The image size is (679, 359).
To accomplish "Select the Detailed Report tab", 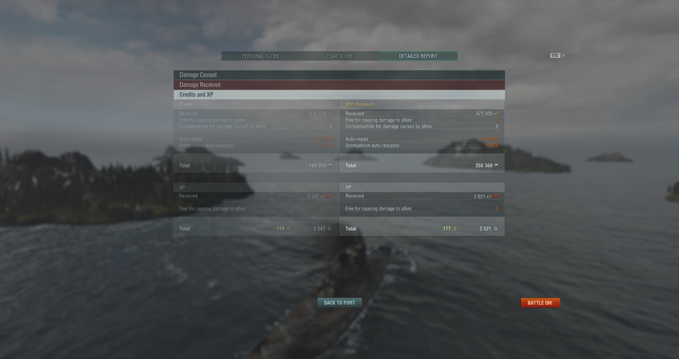I will (418, 56).
